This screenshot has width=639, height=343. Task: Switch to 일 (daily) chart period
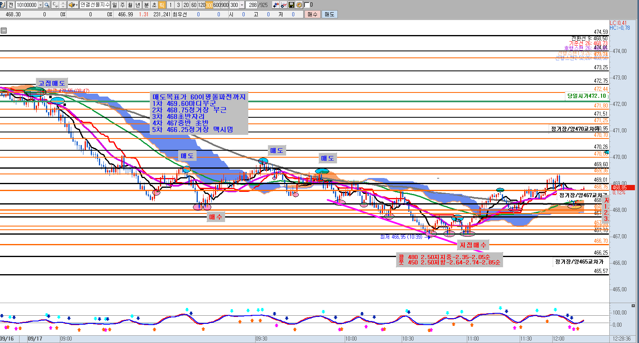(x=115, y=5)
